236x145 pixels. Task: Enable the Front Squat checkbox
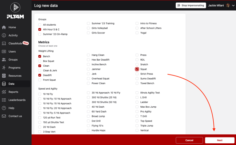(40, 80)
